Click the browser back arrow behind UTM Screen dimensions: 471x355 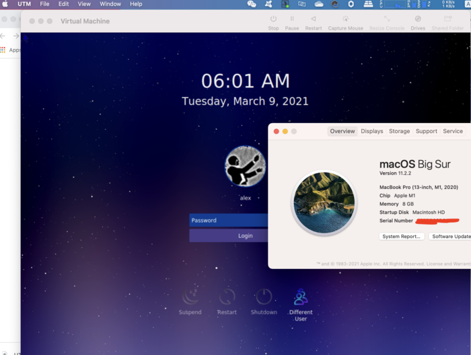(x=3, y=36)
